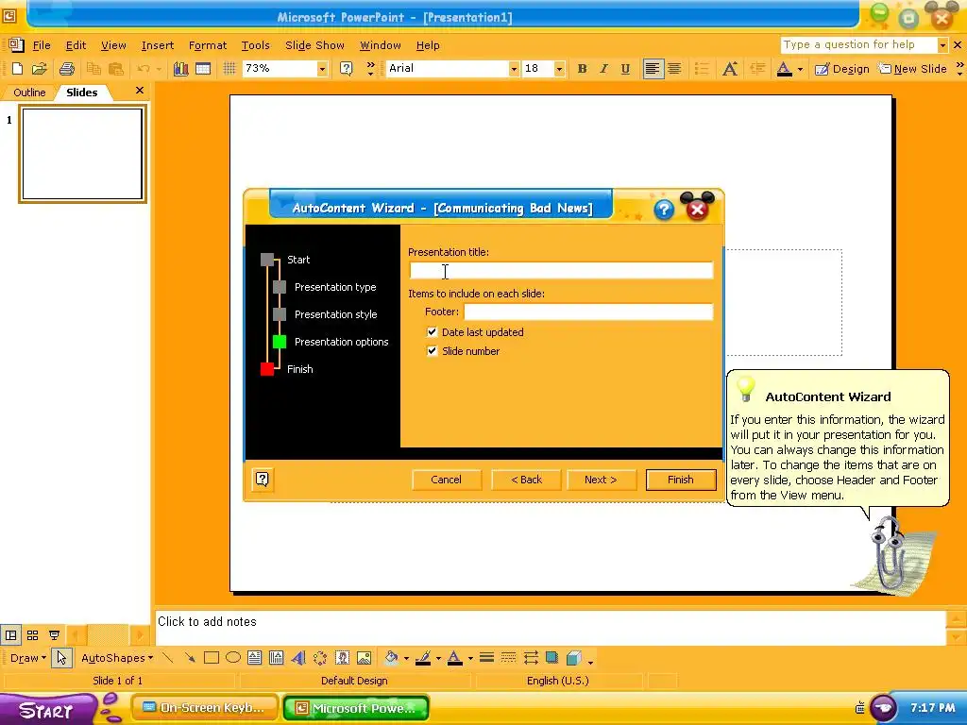Select the Oval shape tool

tap(233, 658)
